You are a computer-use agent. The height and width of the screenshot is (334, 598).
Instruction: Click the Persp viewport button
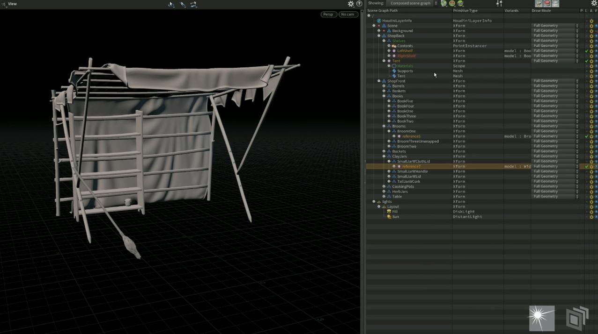328,14
